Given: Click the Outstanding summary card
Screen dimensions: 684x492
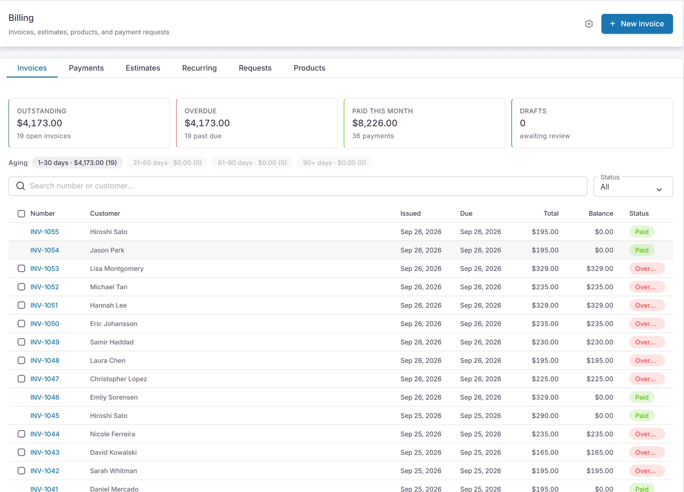Looking at the screenshot, I should point(89,123).
